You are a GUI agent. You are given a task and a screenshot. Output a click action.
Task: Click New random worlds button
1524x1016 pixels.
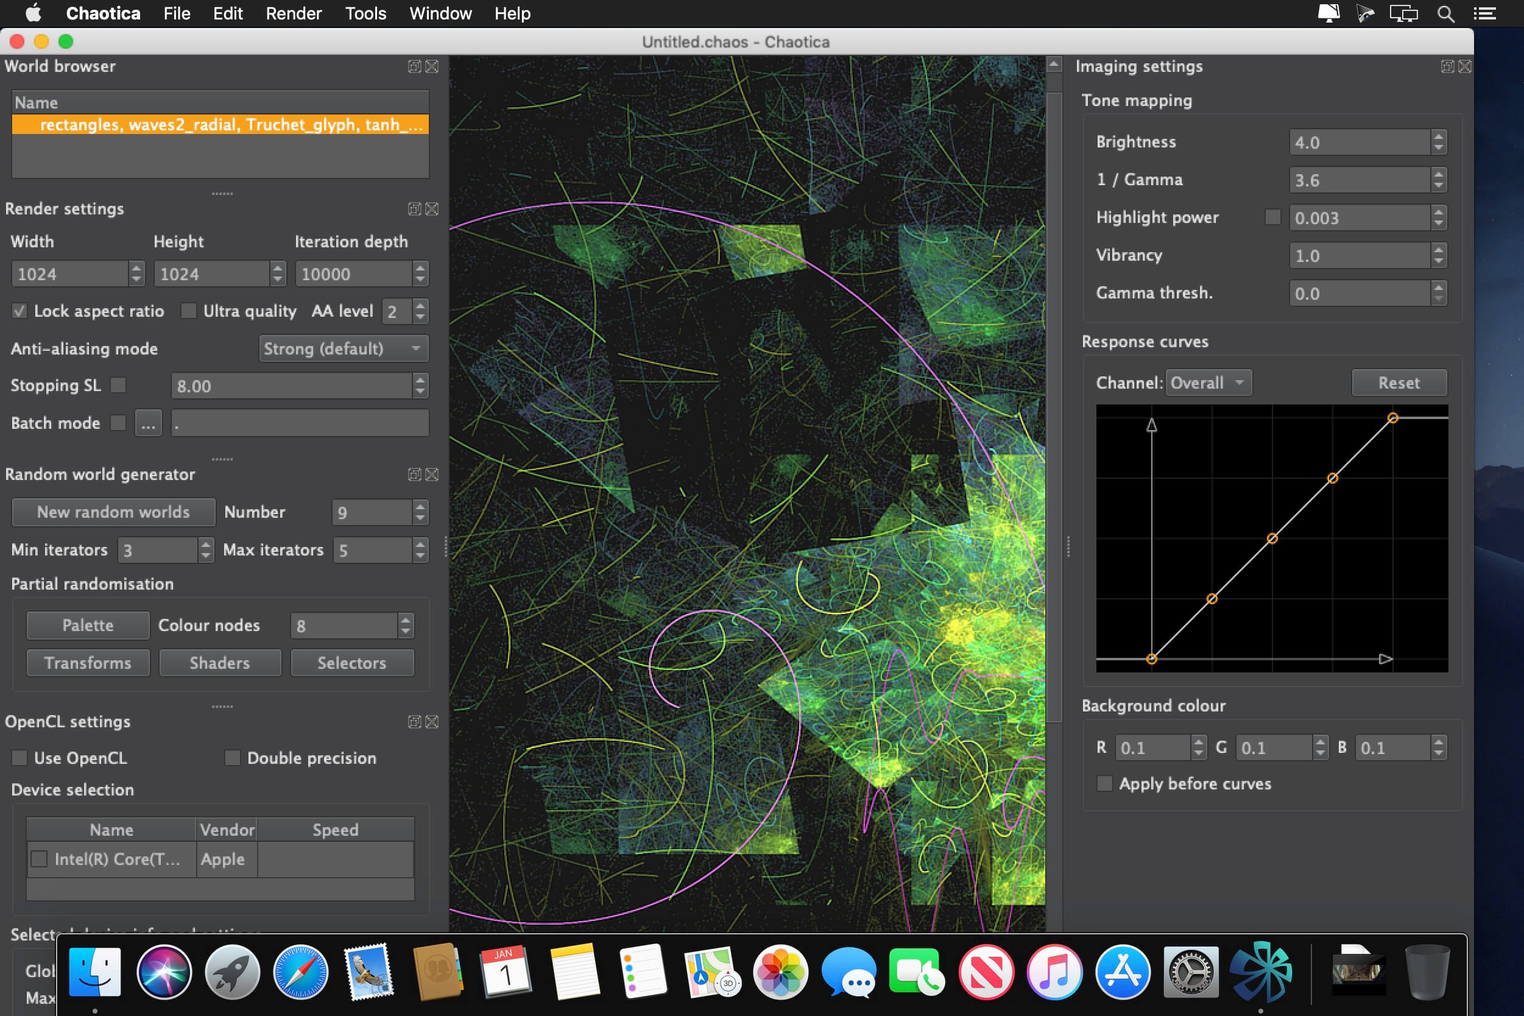tap(113, 512)
